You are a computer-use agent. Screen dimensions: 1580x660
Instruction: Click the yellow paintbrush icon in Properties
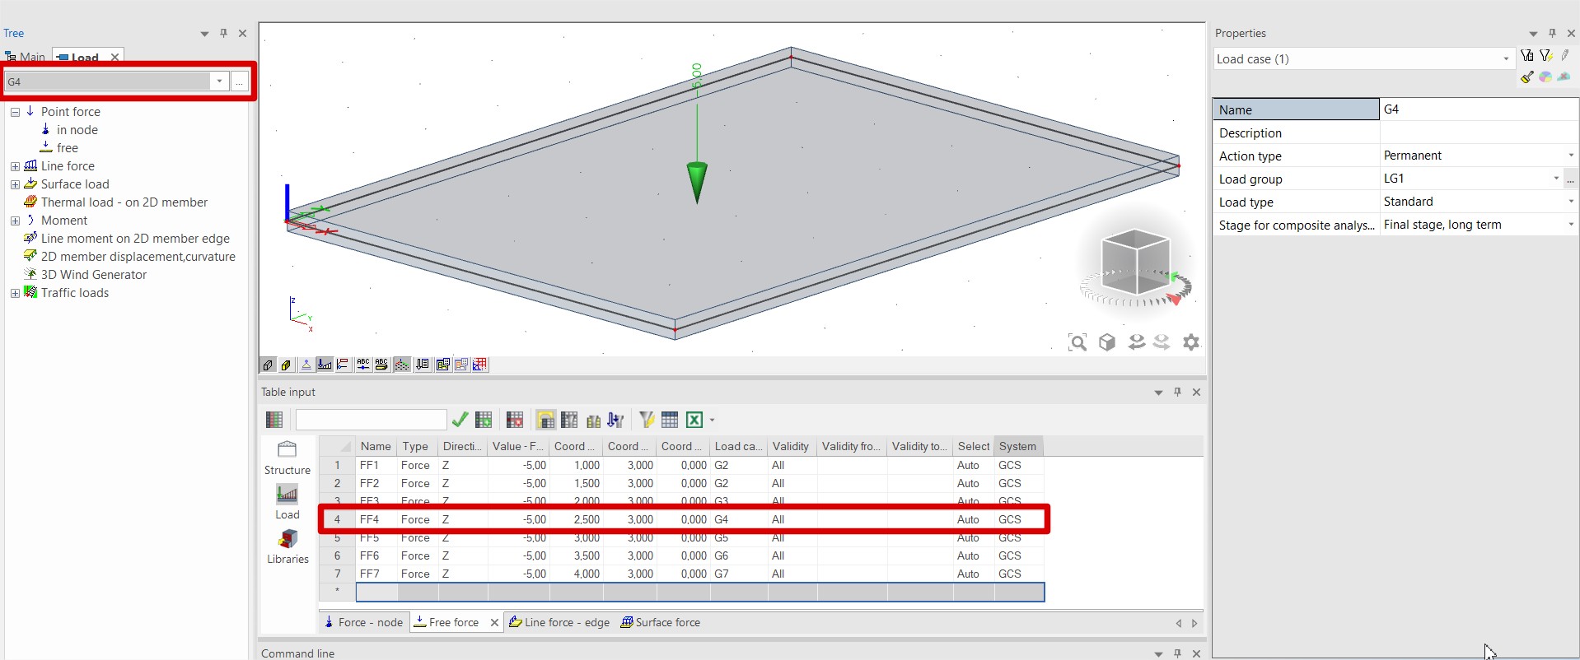click(x=1527, y=77)
